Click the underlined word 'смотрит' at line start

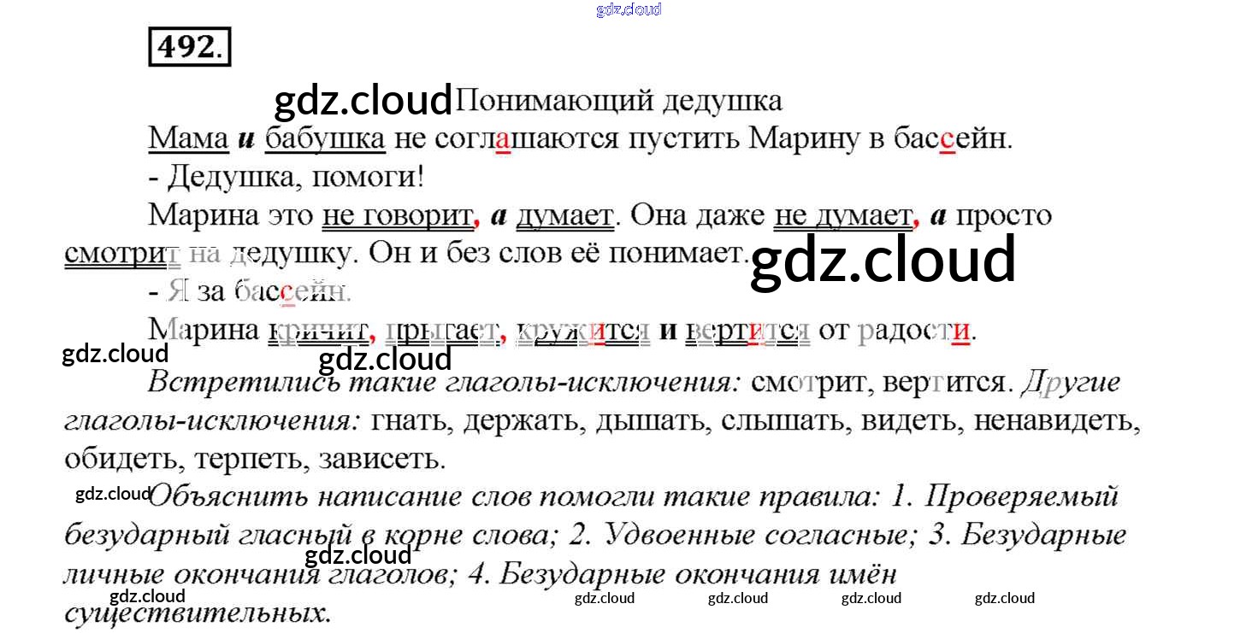[x=122, y=254]
